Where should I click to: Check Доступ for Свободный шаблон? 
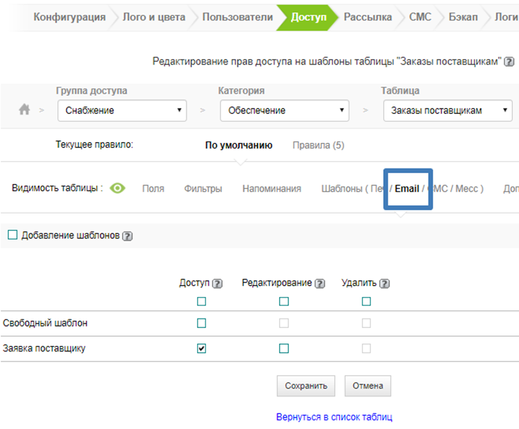pos(202,323)
